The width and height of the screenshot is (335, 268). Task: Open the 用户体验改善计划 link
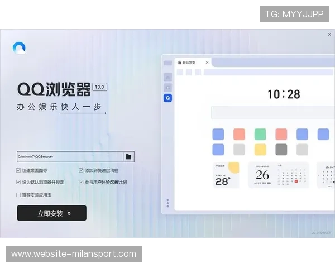(110, 183)
